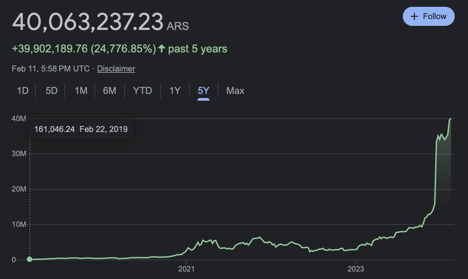Click the 20M y-axis label
Image resolution: width=468 pixels, height=279 pixels.
click(19, 189)
